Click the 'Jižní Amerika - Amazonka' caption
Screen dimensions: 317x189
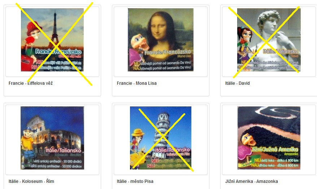tap(252, 181)
